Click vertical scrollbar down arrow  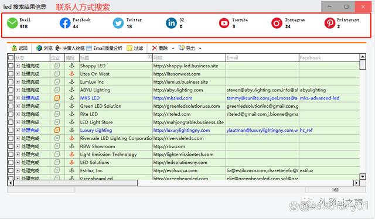click(363, 177)
